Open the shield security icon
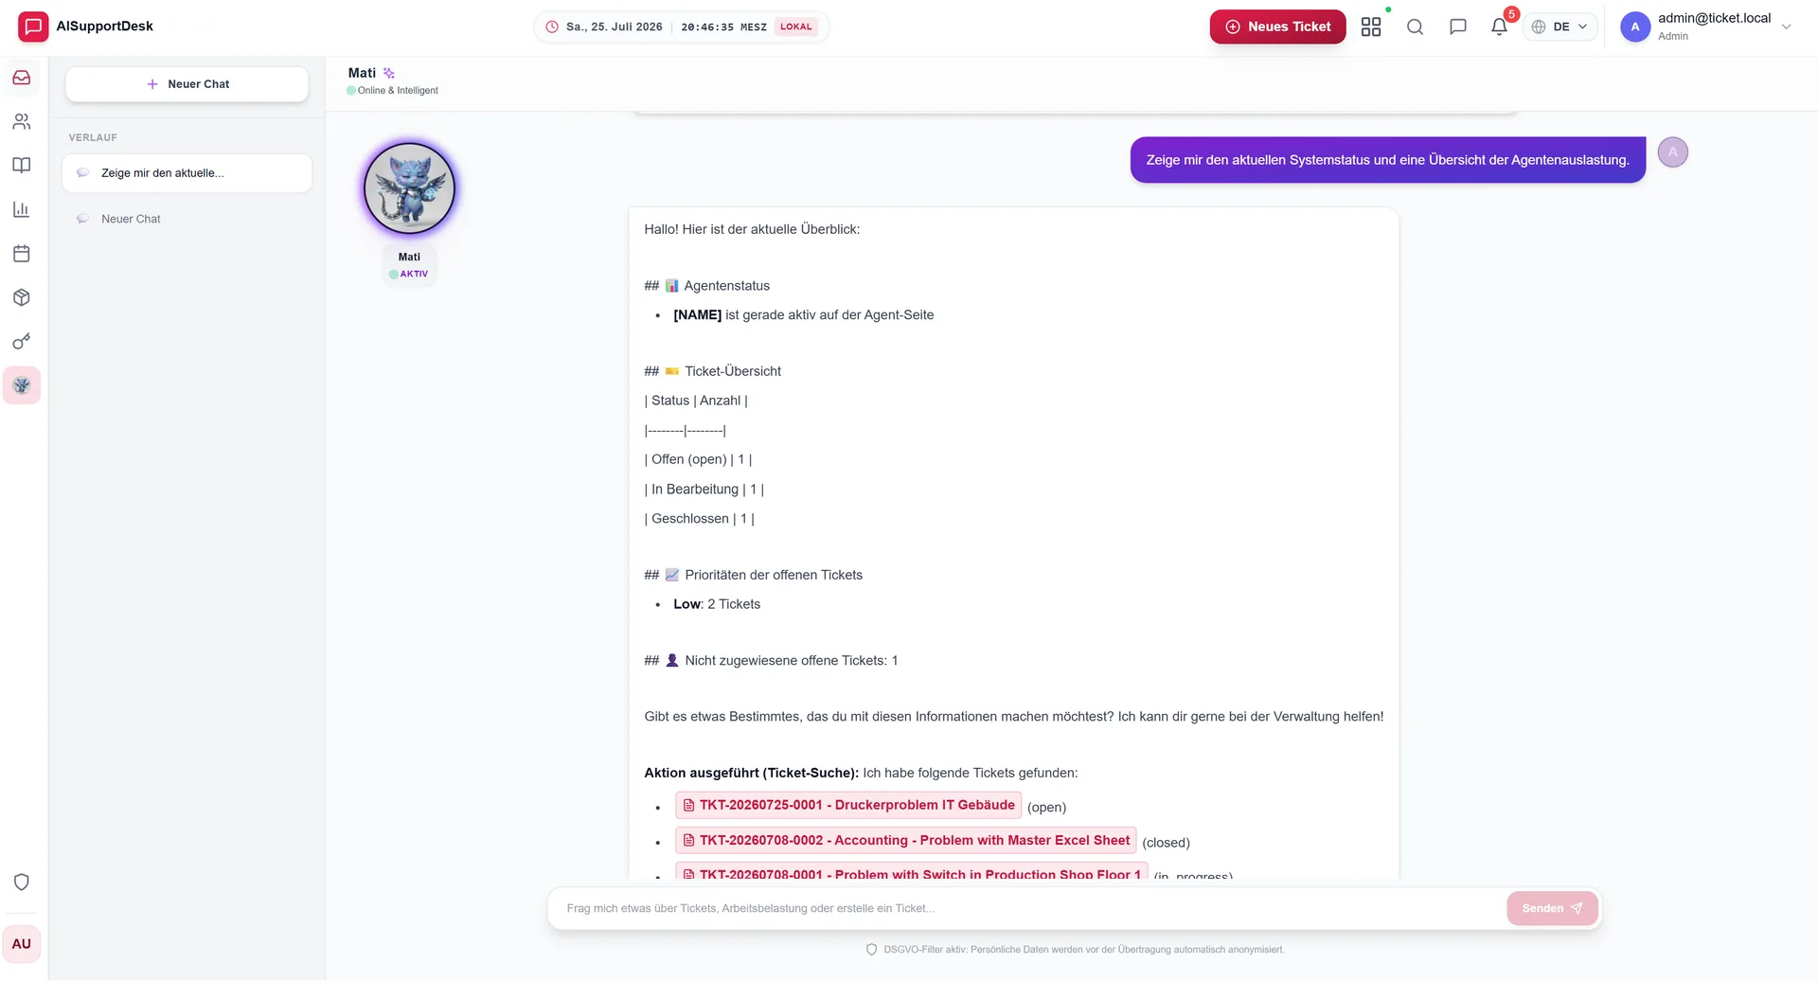Screen dimensions: 1818x981 (x=22, y=882)
